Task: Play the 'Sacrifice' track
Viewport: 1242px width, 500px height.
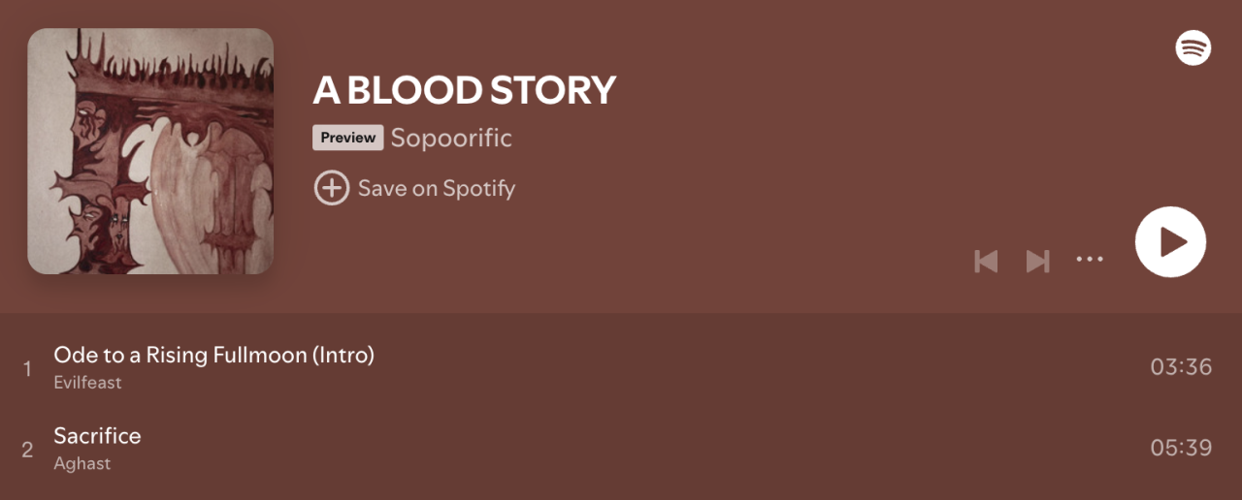Action: (97, 436)
